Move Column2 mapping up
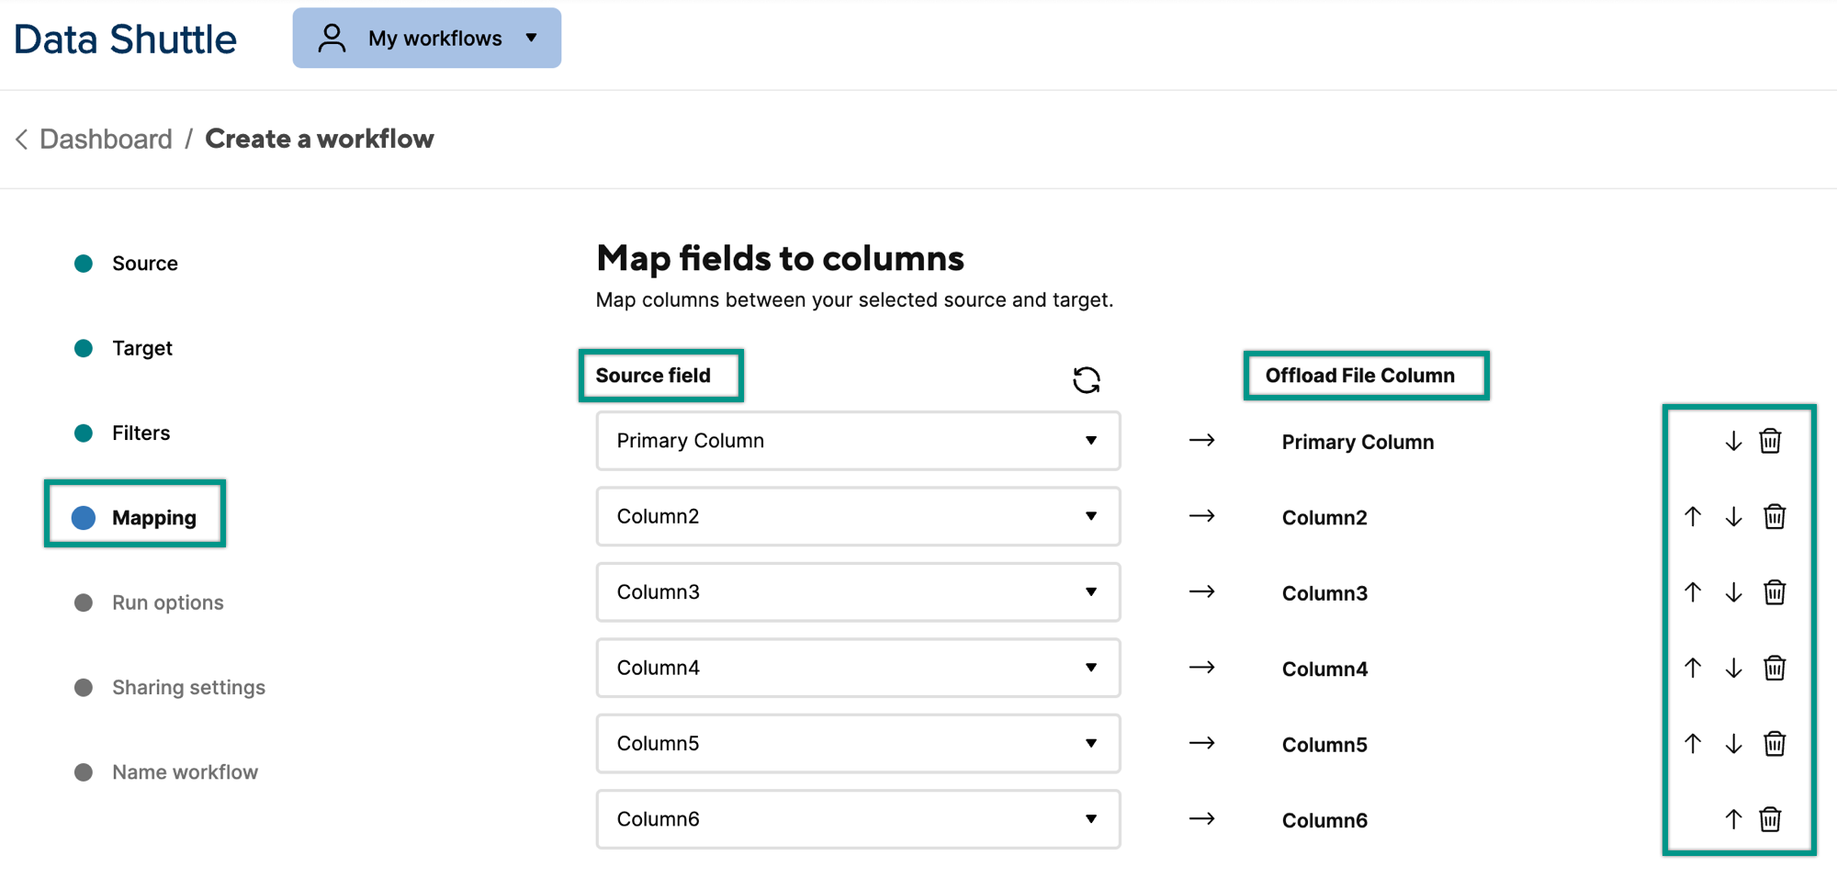 click(x=1693, y=516)
